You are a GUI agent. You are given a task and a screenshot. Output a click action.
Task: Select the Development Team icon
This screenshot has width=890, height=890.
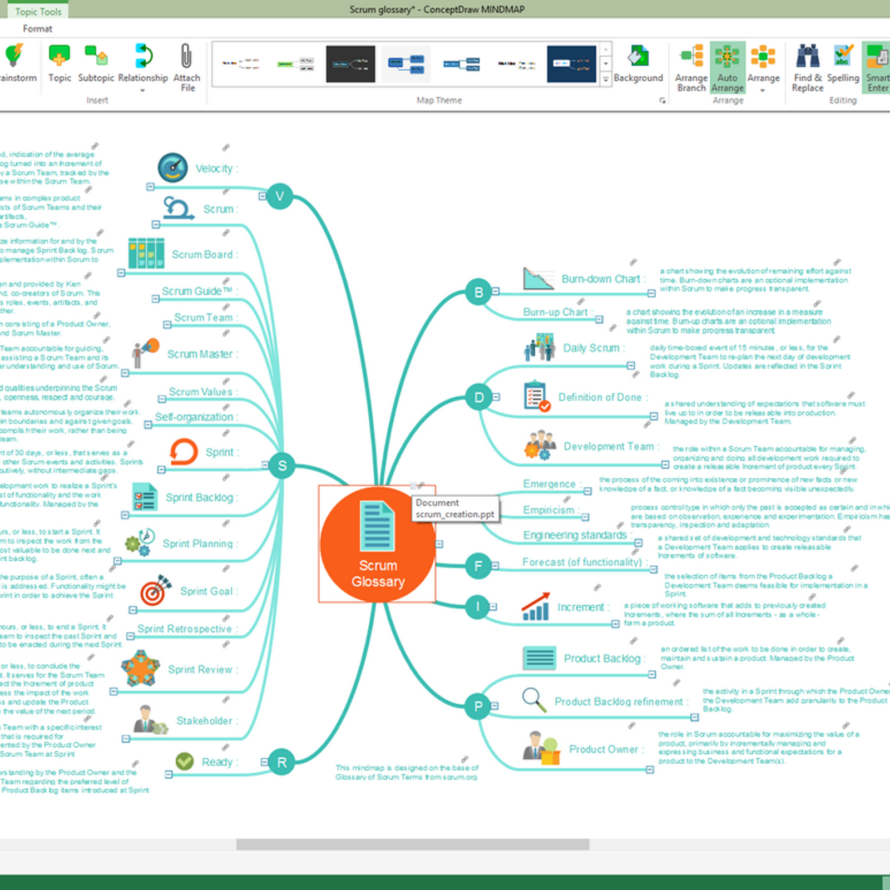[540, 445]
